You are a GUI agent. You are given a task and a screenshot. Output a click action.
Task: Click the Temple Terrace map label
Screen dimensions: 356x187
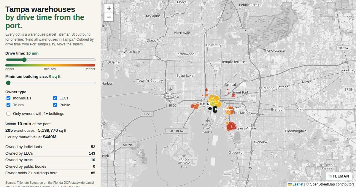pos(233,62)
